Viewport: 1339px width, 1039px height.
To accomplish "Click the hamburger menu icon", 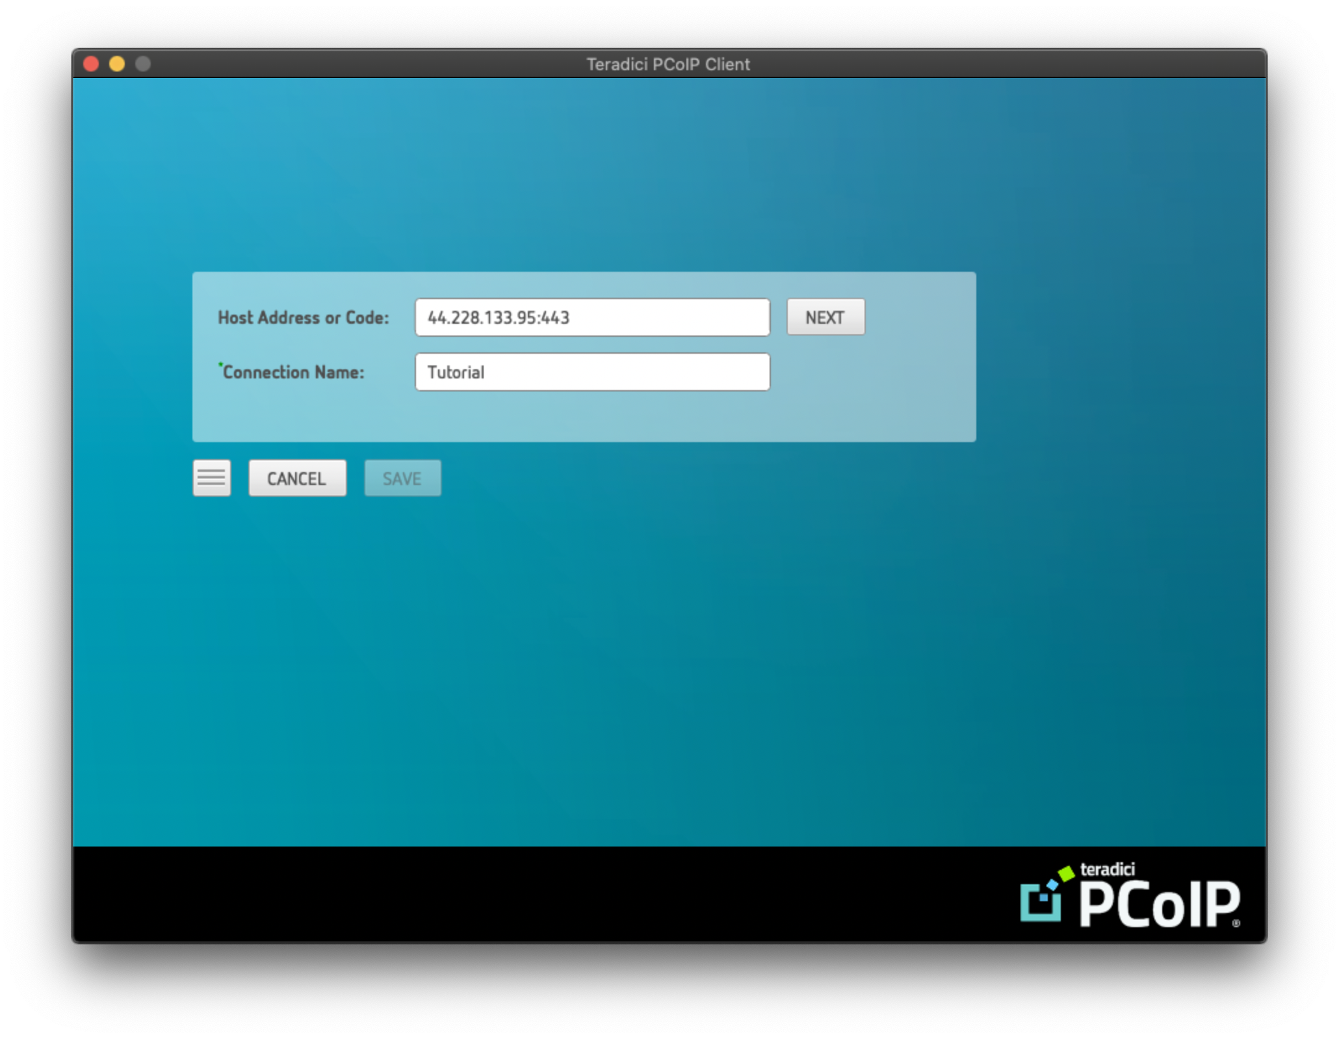I will point(211,478).
